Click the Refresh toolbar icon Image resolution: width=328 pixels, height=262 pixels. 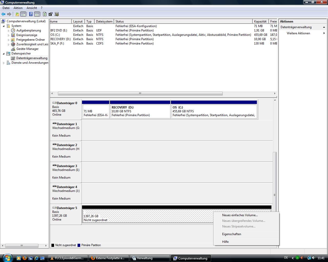[x=45, y=14]
